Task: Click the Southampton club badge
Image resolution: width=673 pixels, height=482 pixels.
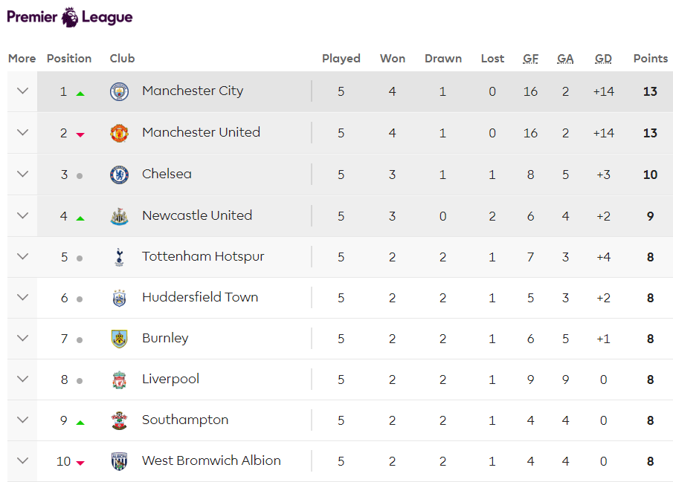Action: (119, 420)
